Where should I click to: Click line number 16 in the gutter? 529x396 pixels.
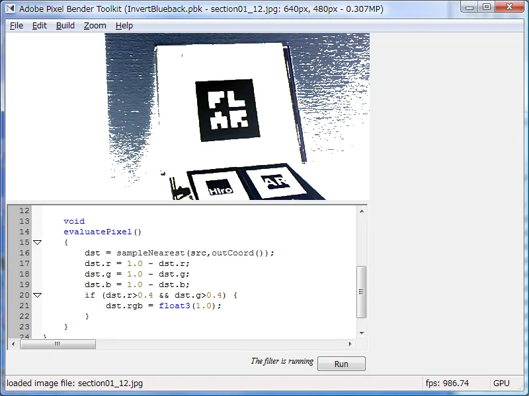[x=24, y=253]
